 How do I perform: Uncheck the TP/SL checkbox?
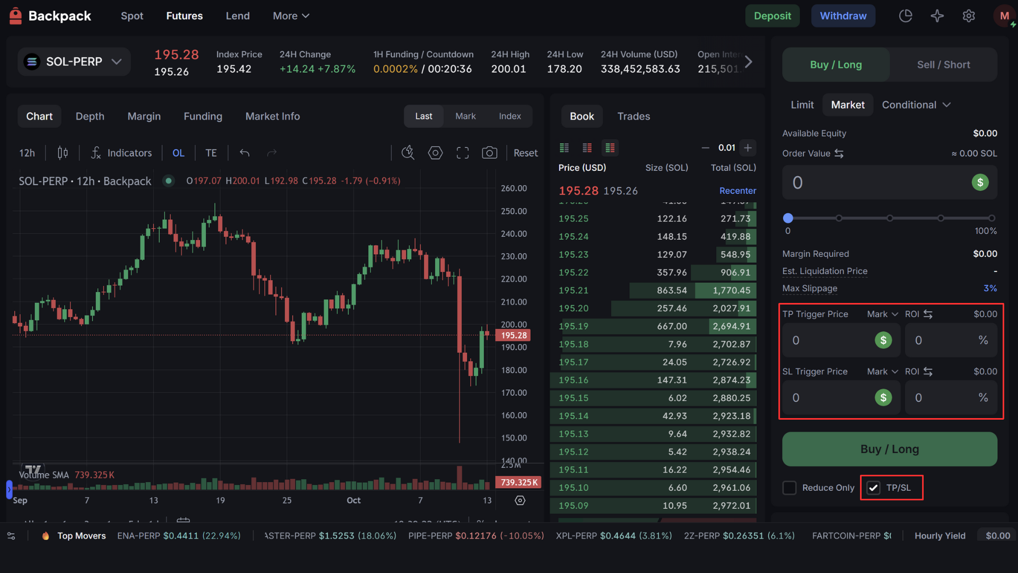(x=873, y=488)
